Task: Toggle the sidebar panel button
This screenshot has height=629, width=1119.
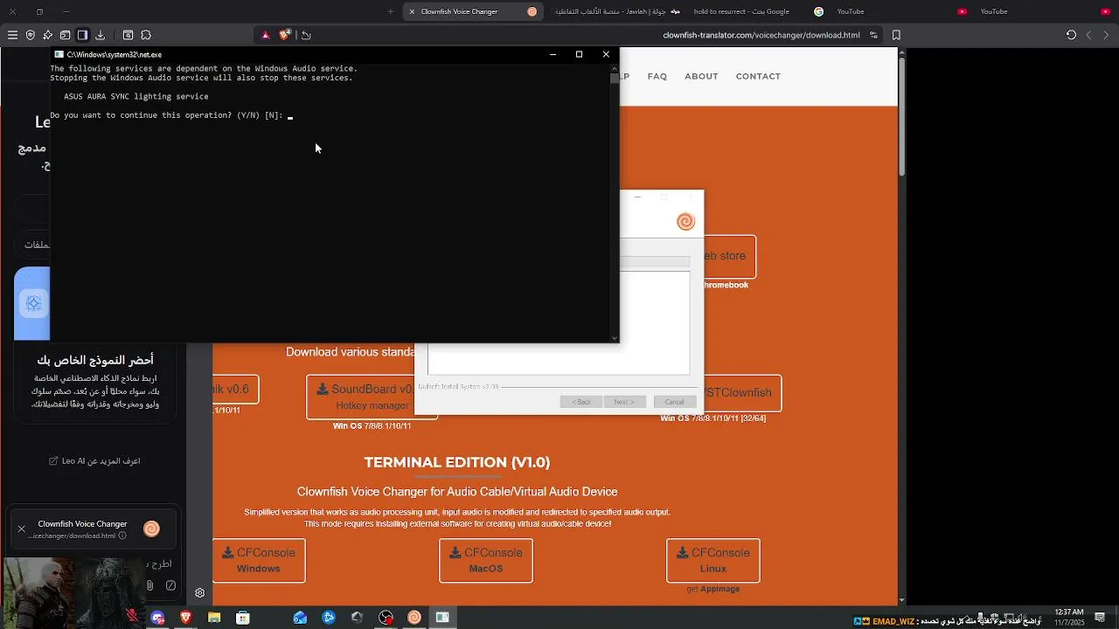Action: (x=82, y=35)
